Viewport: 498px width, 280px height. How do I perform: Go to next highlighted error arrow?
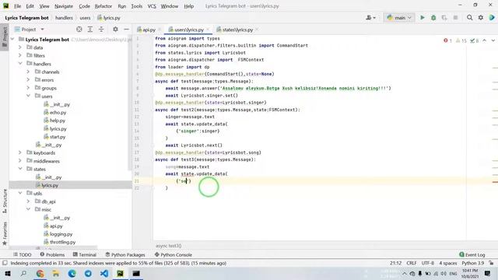[x=493, y=40]
